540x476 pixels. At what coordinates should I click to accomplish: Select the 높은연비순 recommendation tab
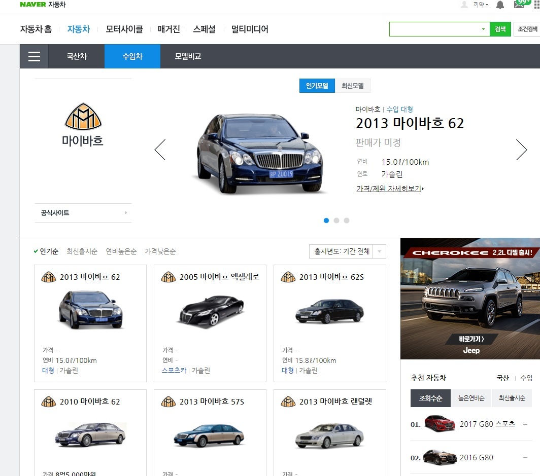coord(471,398)
